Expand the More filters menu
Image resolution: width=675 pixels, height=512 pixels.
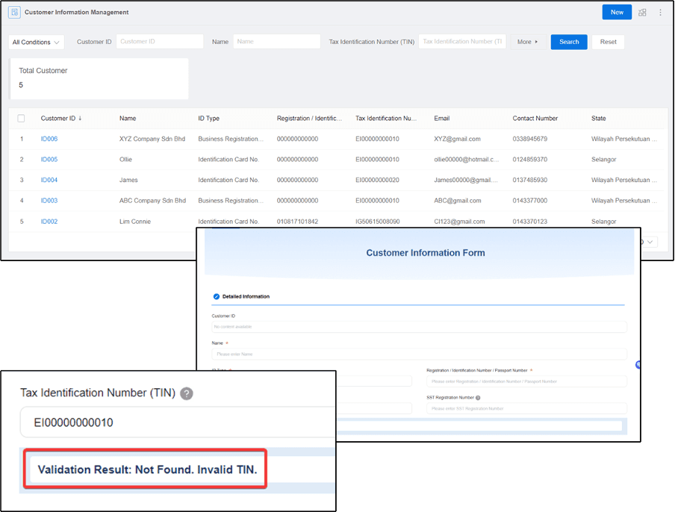point(528,42)
